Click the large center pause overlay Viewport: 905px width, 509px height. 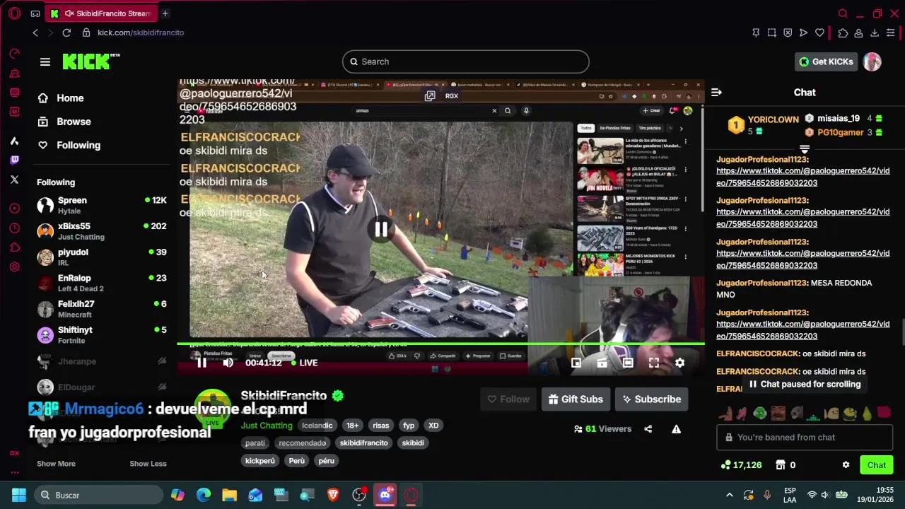(381, 229)
